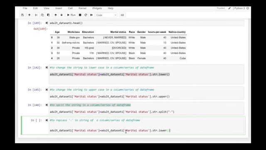Click the '13' hours-per-week cell

coord(165,42)
